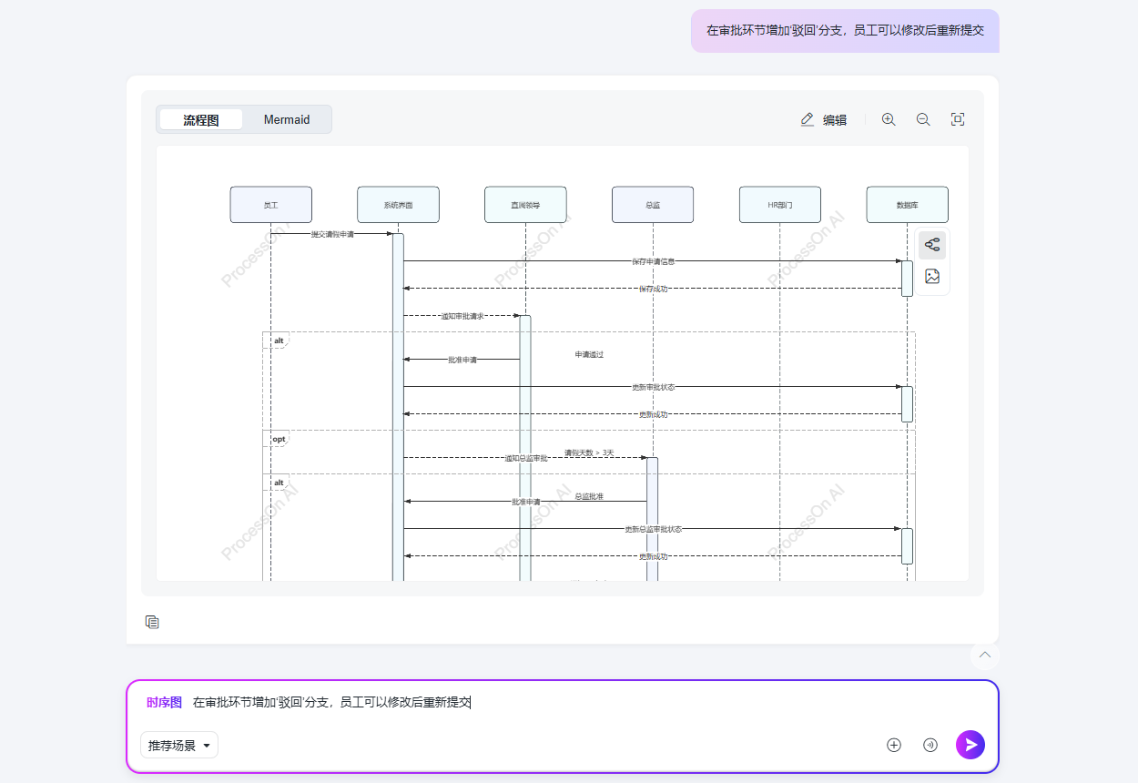Viewport: 1138px width, 783px height.
Task: Click the plus attachment icon
Action: (894, 745)
